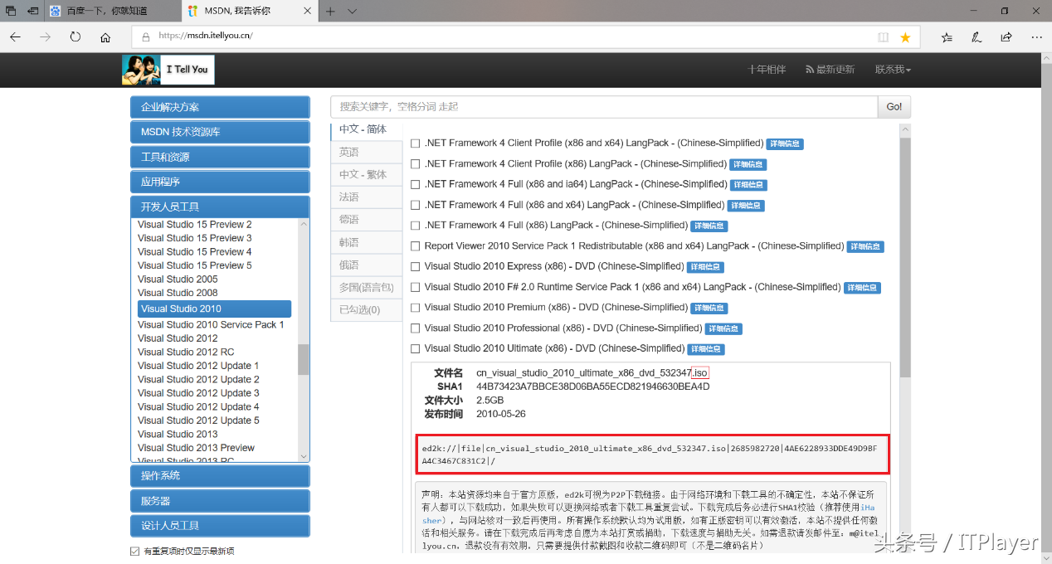The image size is (1052, 564).
Task: Check .NET Framework 4 Full (x86) LangPack
Action: coord(416,226)
